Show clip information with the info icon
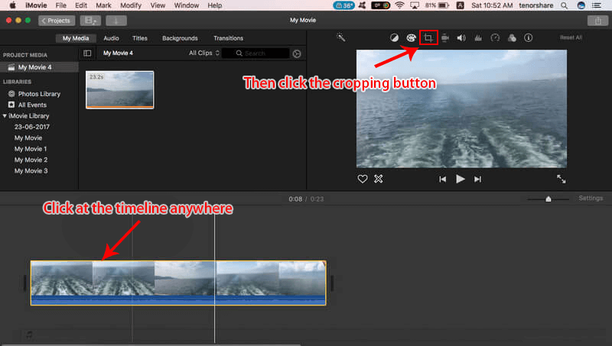 coord(529,37)
